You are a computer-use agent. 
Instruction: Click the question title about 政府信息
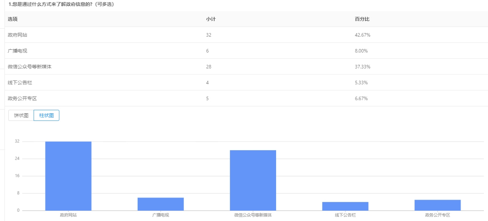[x=61, y=4]
